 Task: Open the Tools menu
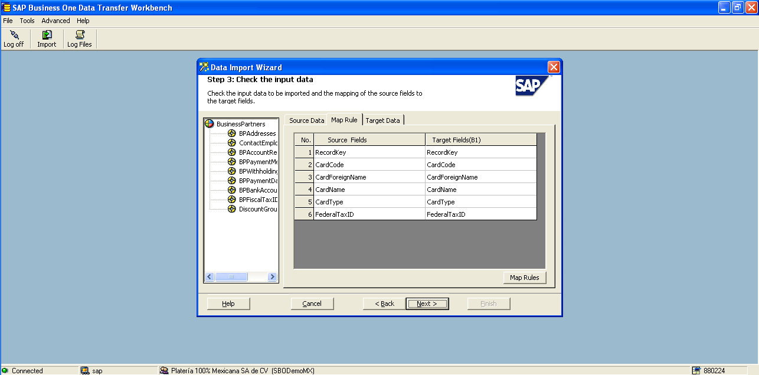(x=27, y=20)
